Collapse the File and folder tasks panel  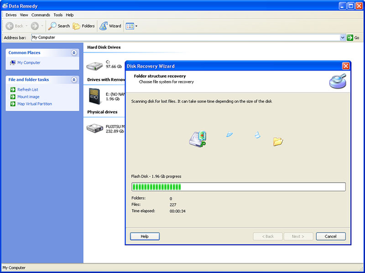[74, 79]
